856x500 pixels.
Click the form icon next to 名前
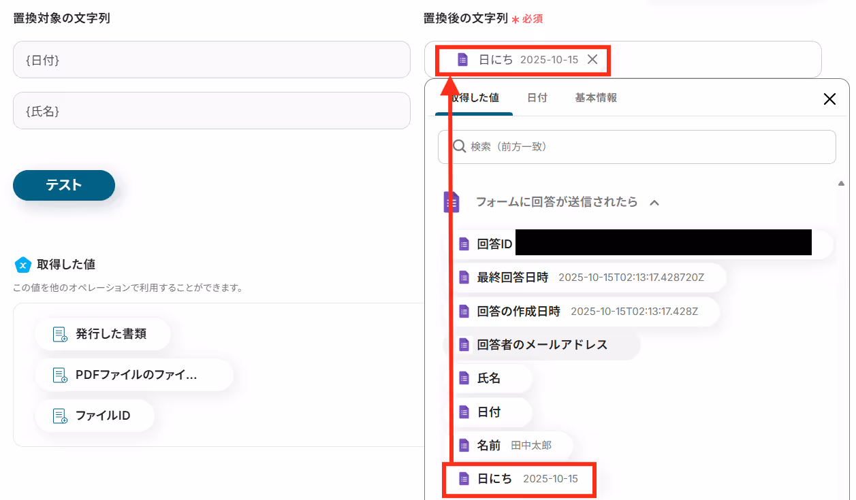click(x=464, y=446)
